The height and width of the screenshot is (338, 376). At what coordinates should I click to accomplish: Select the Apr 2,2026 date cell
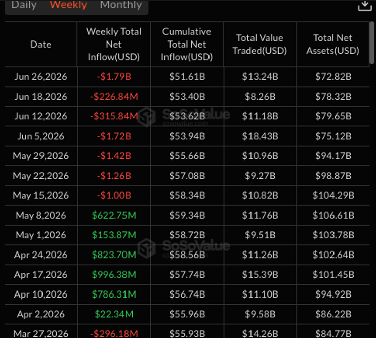(41, 314)
